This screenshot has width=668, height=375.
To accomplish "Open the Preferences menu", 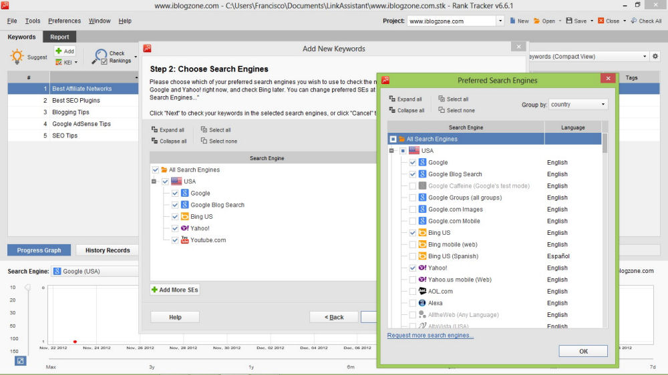I will point(64,21).
